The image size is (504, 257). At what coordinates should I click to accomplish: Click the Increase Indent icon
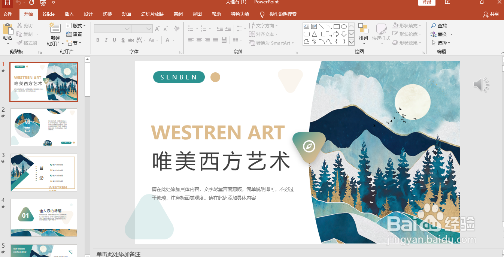point(228,28)
